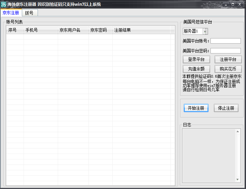This screenshot has width=246, height=189.
Task: Focus the 美国平台密码 input field
Action: click(x=225, y=51)
